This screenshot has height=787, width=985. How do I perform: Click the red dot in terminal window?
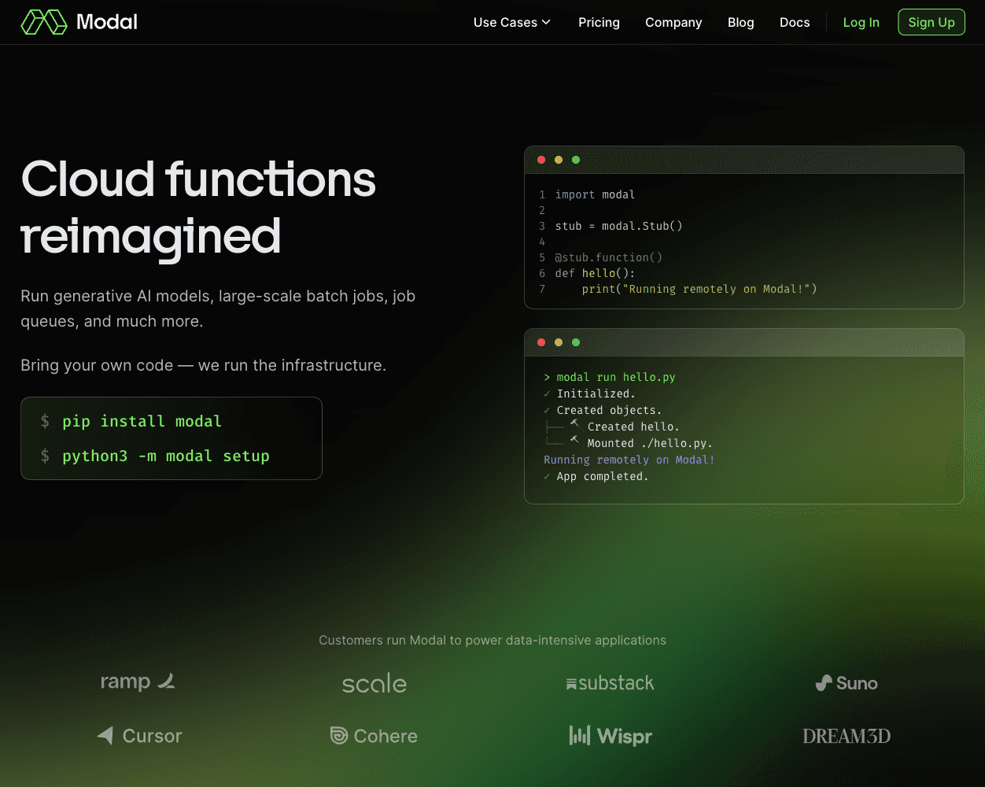(x=541, y=342)
